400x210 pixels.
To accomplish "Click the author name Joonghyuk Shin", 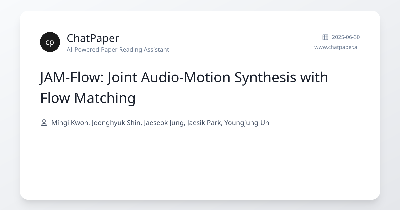I will click(117, 123).
